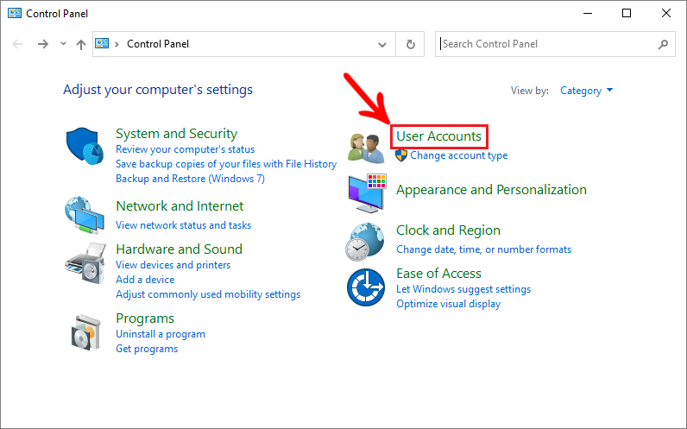687x429 pixels.
Task: Click the Ease of Access icon
Action: [366, 287]
